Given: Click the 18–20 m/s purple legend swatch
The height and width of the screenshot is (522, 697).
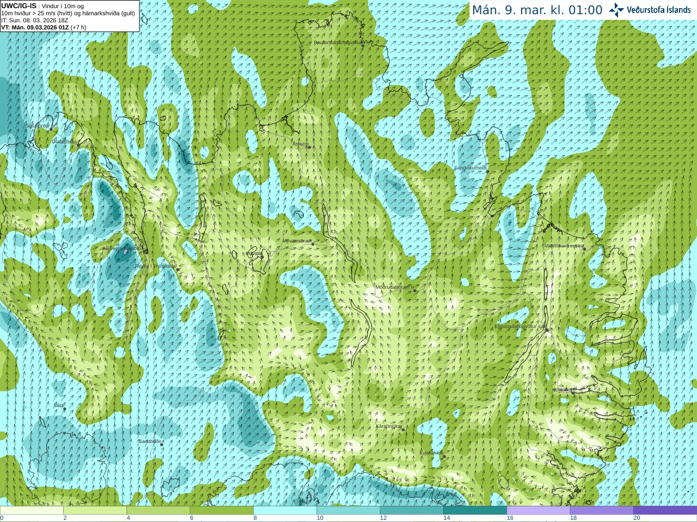Looking at the screenshot, I should pos(602,511).
